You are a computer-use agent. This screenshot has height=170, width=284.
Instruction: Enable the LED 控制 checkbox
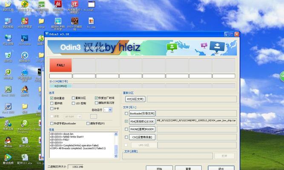[73, 103]
